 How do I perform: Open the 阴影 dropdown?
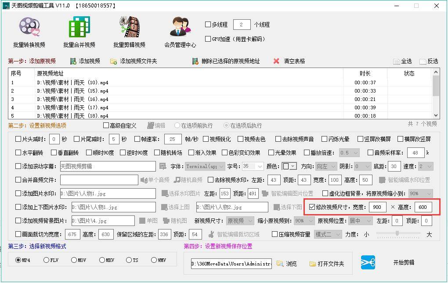click(363, 166)
